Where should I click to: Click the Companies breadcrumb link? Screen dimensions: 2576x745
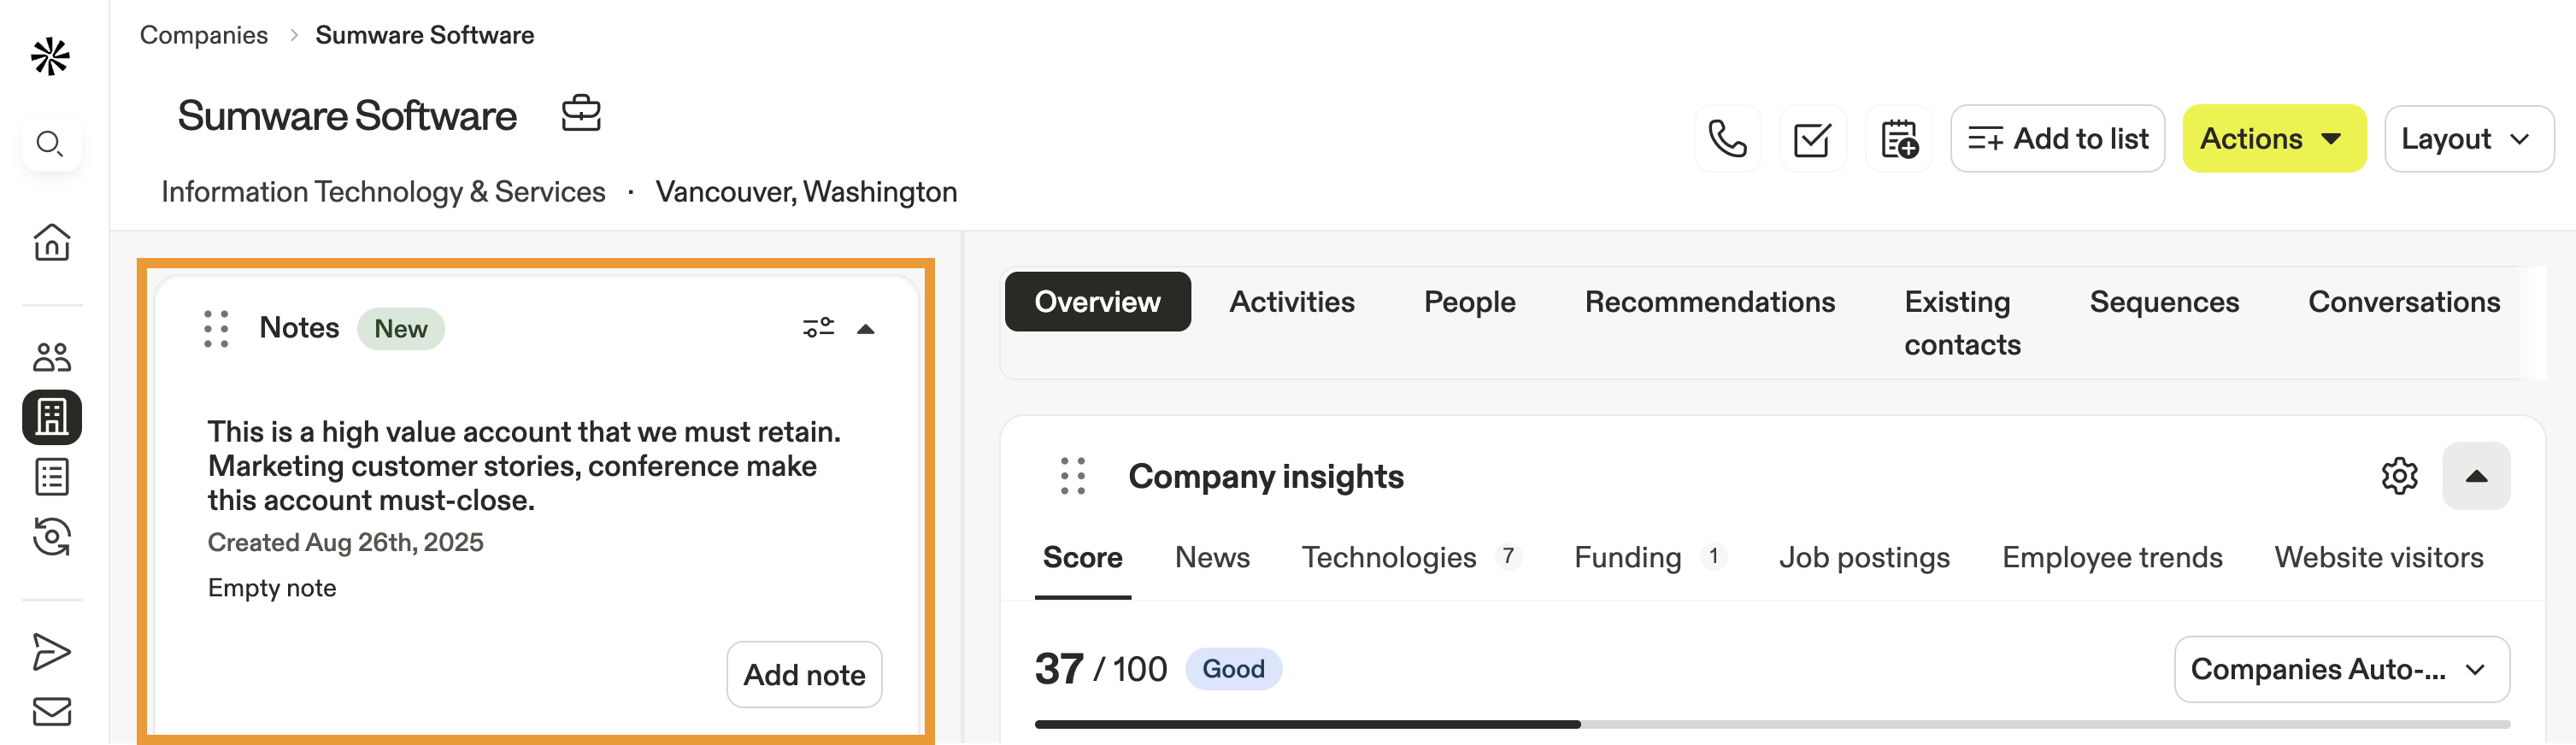pos(204,35)
